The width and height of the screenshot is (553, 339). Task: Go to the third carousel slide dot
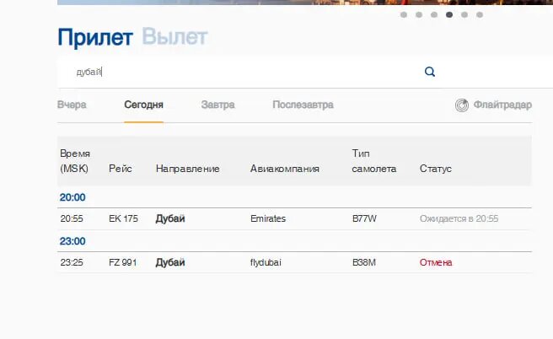pos(434,15)
